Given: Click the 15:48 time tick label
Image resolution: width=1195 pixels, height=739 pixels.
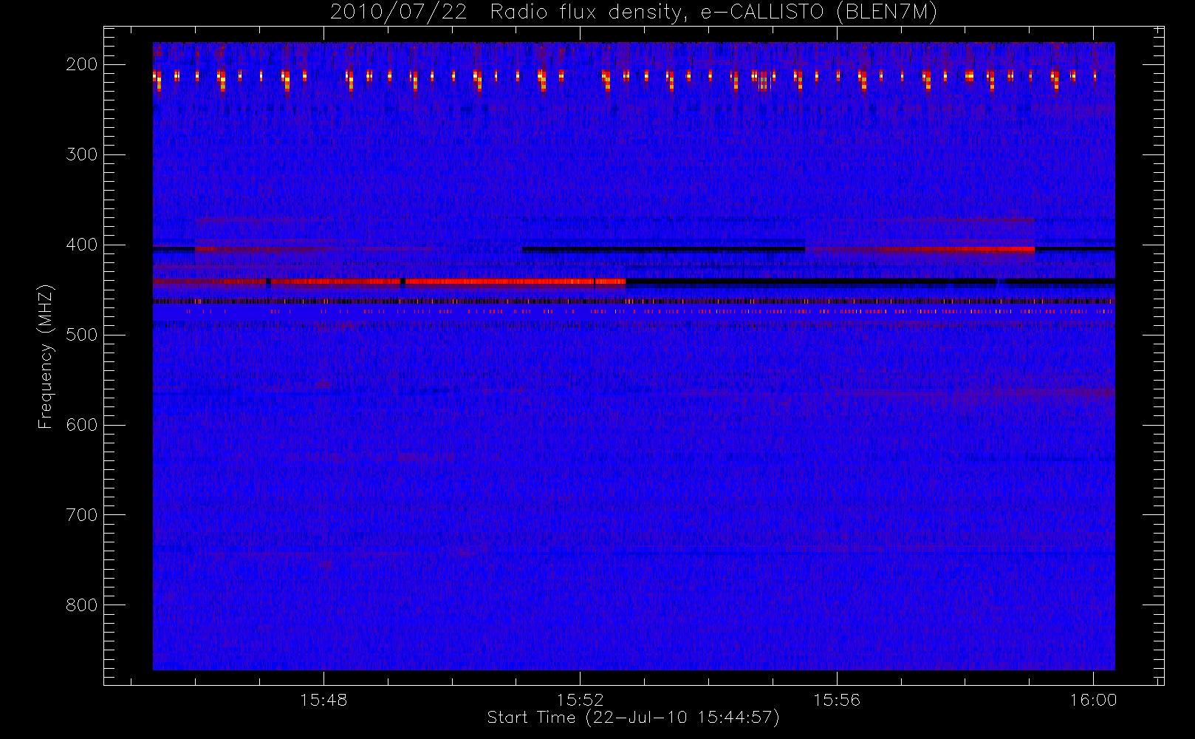Looking at the screenshot, I should coord(323,700).
